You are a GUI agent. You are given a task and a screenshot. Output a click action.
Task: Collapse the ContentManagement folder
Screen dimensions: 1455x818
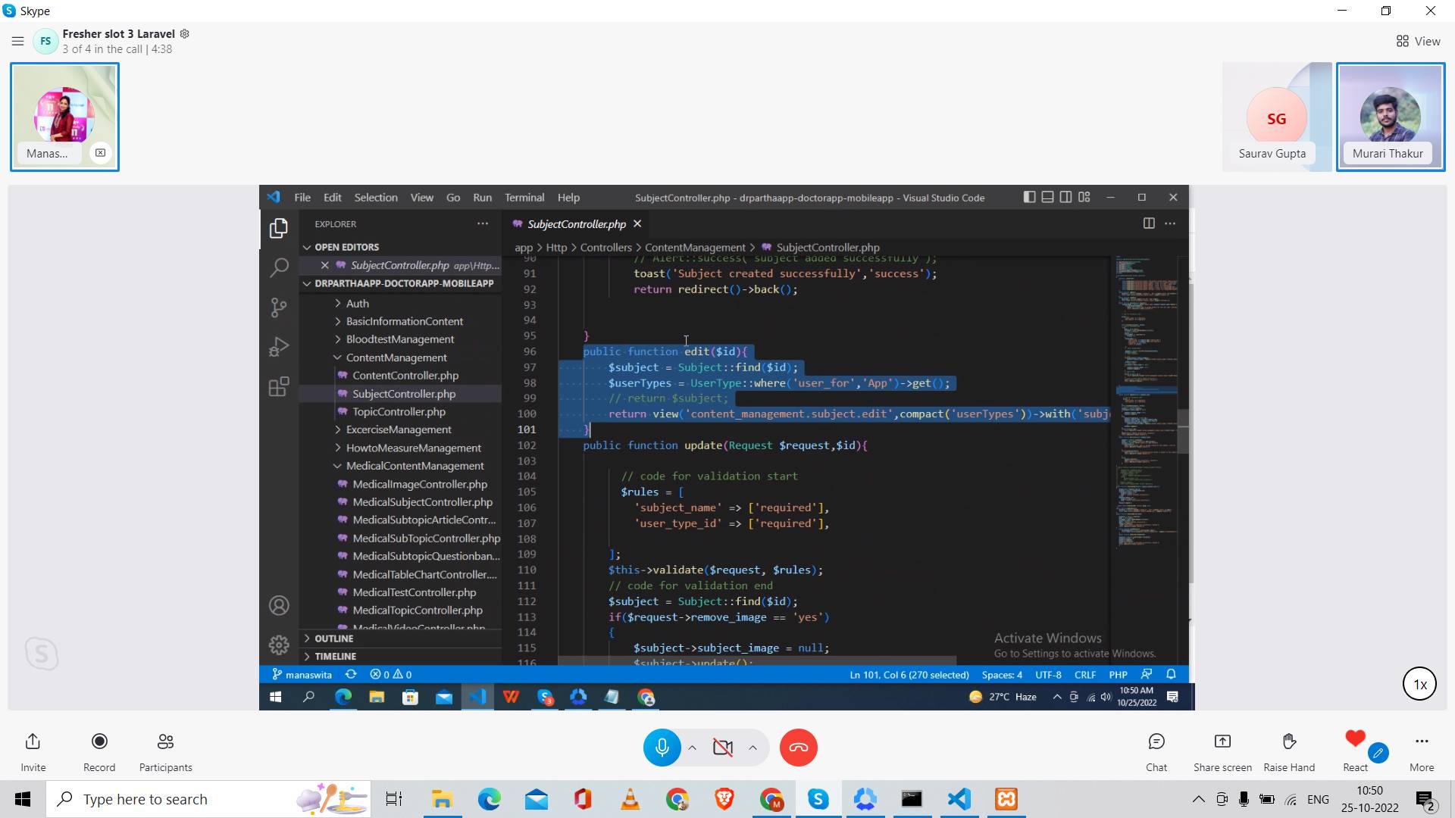pos(396,357)
